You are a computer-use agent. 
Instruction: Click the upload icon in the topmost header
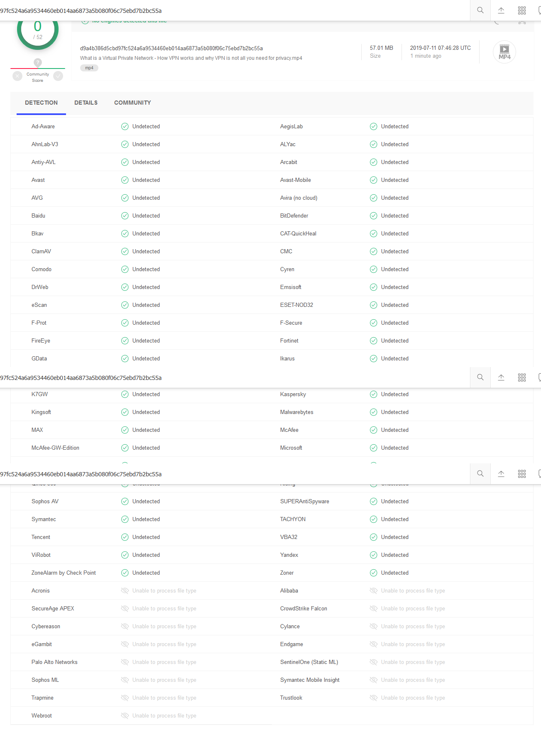[x=501, y=10]
